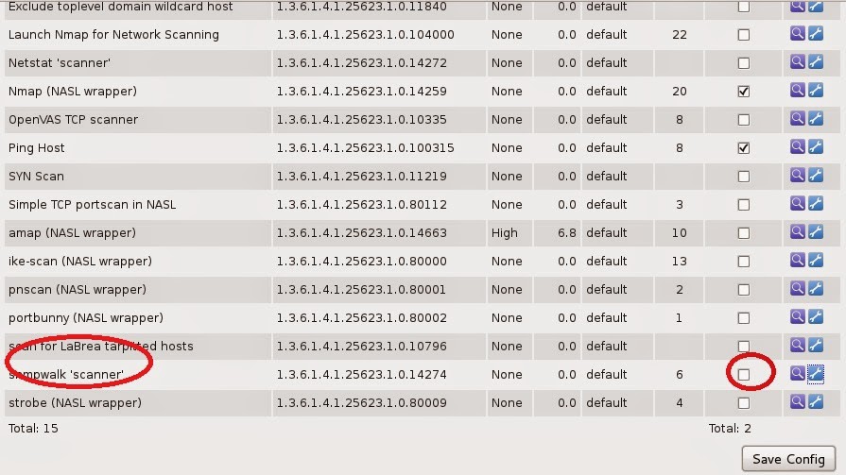Image resolution: width=846 pixels, height=475 pixels.
Task: Open details magnifier for strobe (NASL wrapper)
Action: 798,403
